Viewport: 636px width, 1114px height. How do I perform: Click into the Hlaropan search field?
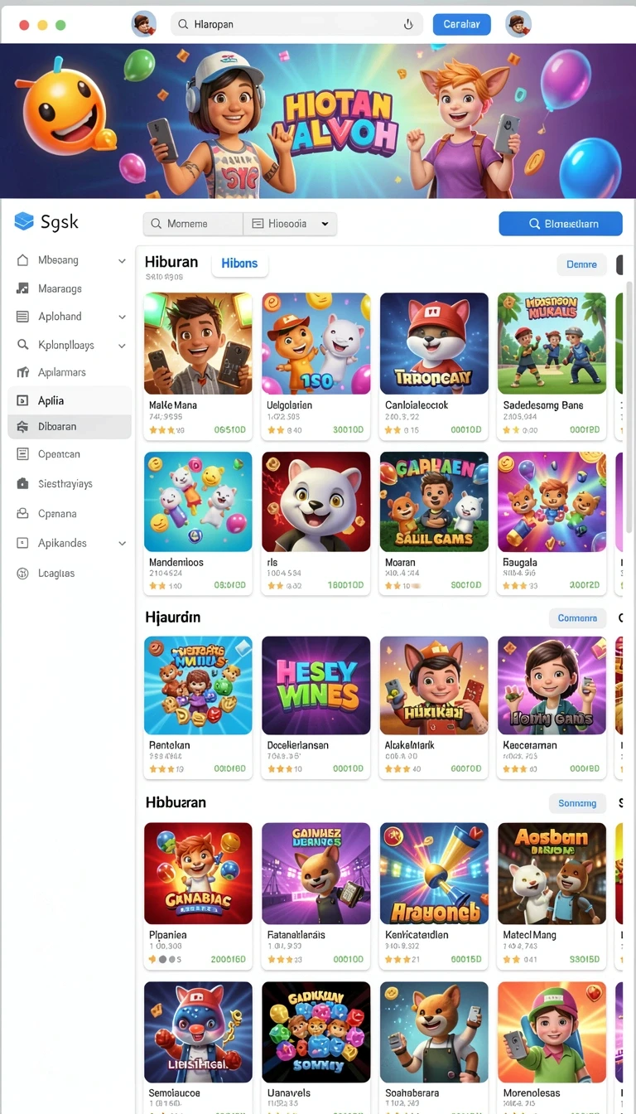pos(297,25)
